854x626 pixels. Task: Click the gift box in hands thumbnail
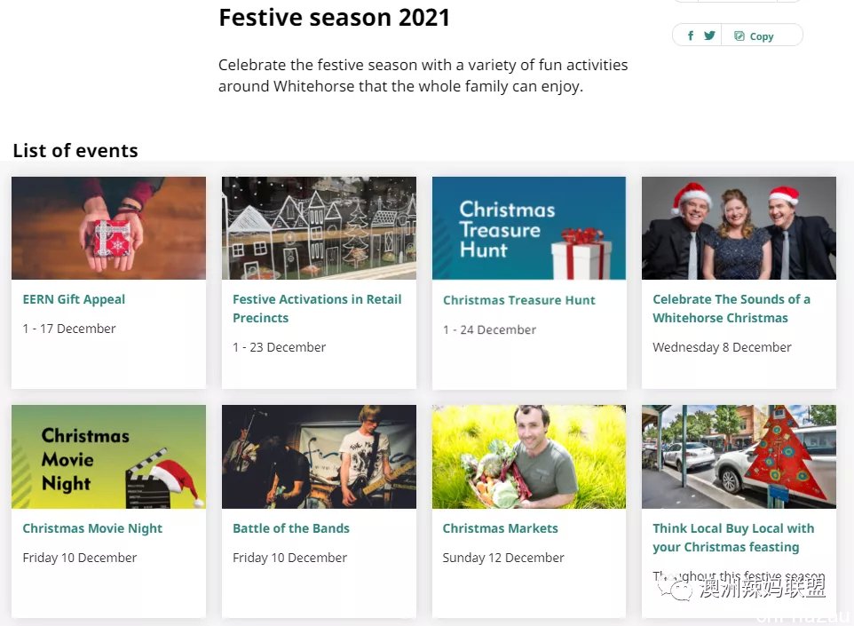[108, 227]
